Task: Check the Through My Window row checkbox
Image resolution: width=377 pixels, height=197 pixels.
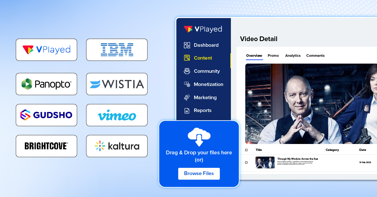Action: 246,162
